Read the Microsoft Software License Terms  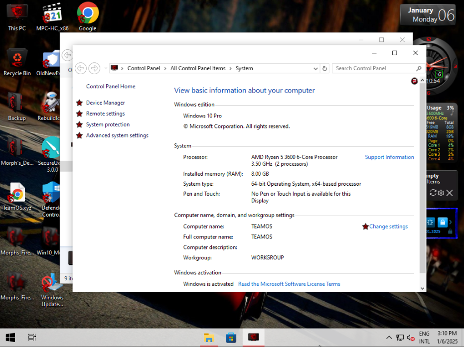(289, 284)
